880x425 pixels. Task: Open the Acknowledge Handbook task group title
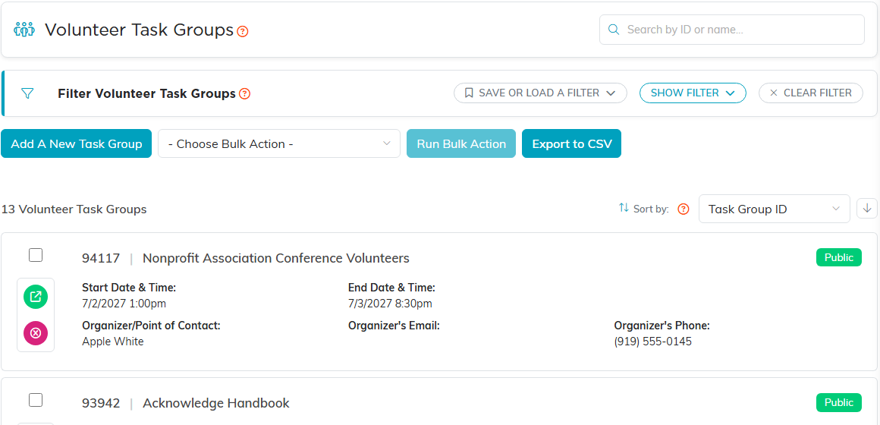point(216,403)
